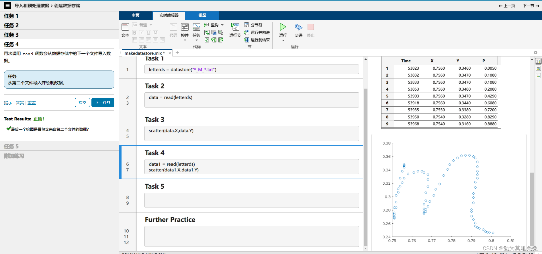
Task: Expand 任务 1 section
Action: pyautogui.click(x=59, y=16)
